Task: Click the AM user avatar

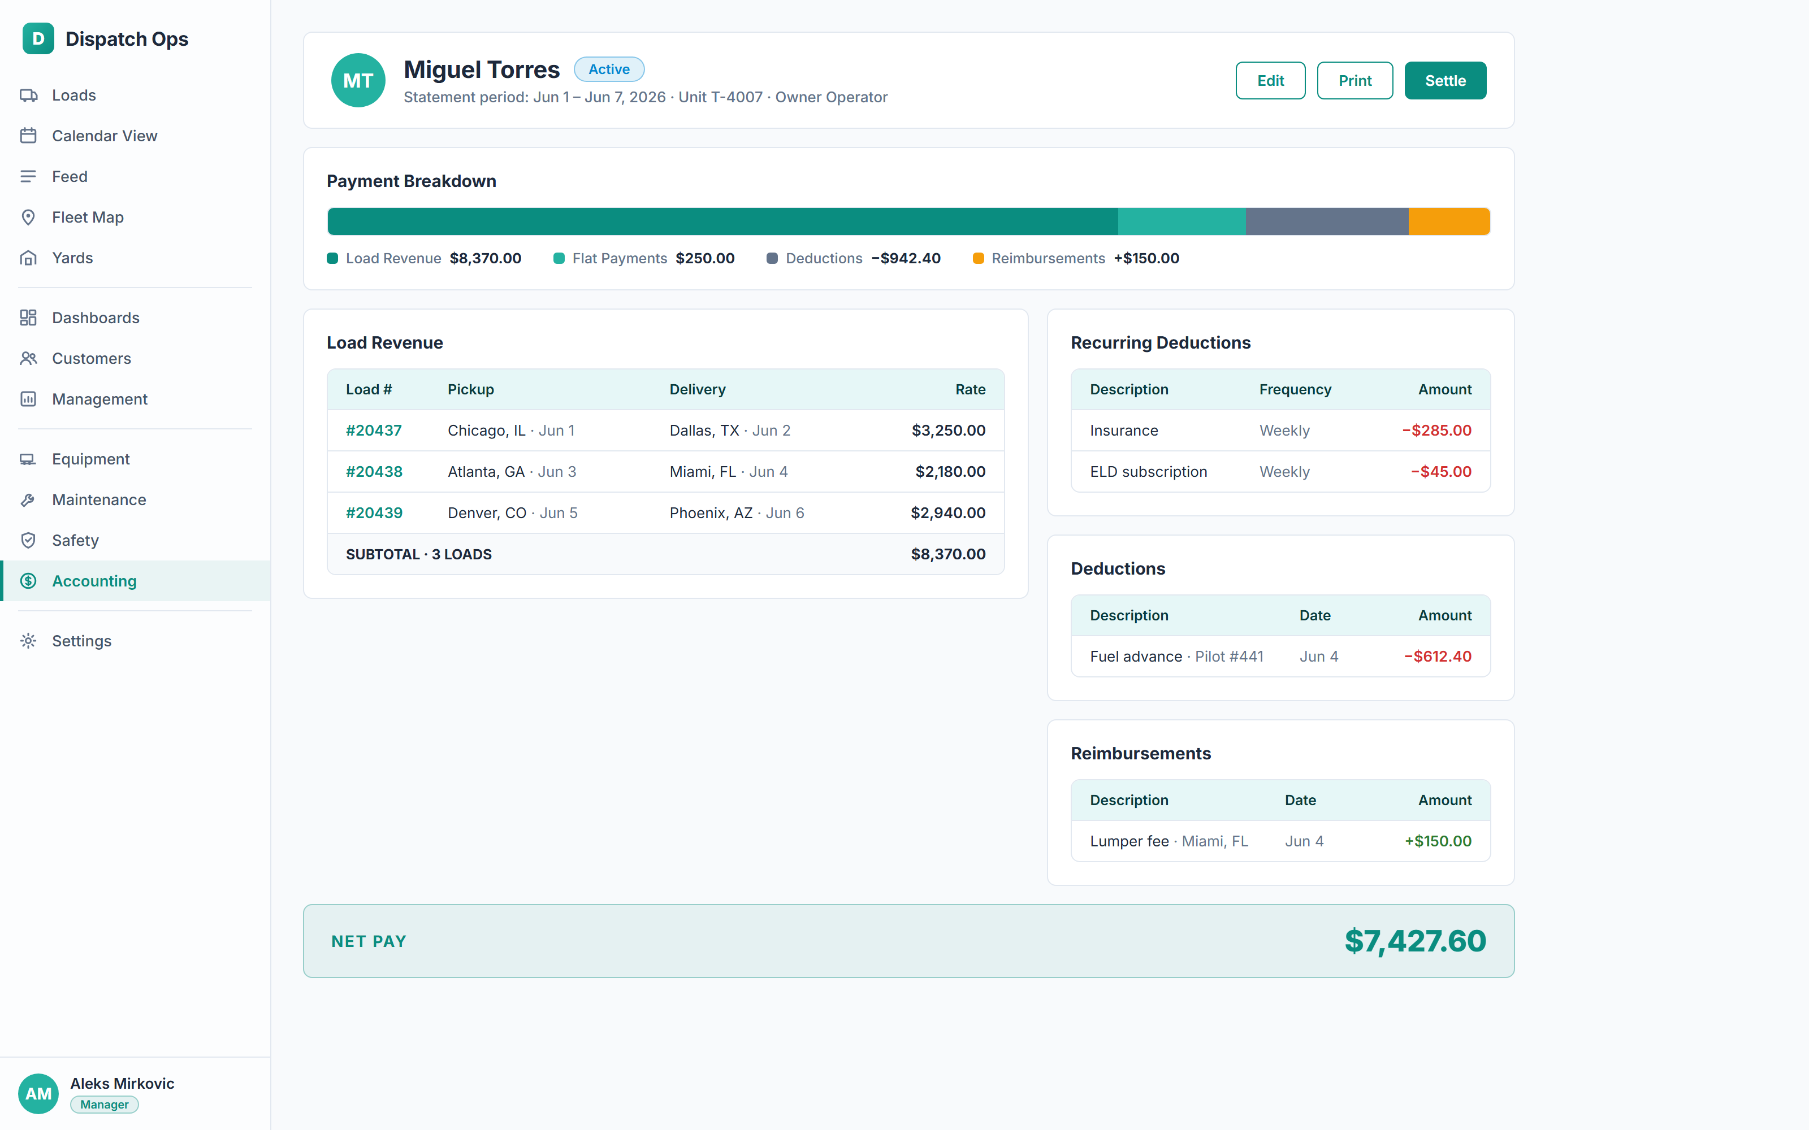Action: [x=38, y=1093]
